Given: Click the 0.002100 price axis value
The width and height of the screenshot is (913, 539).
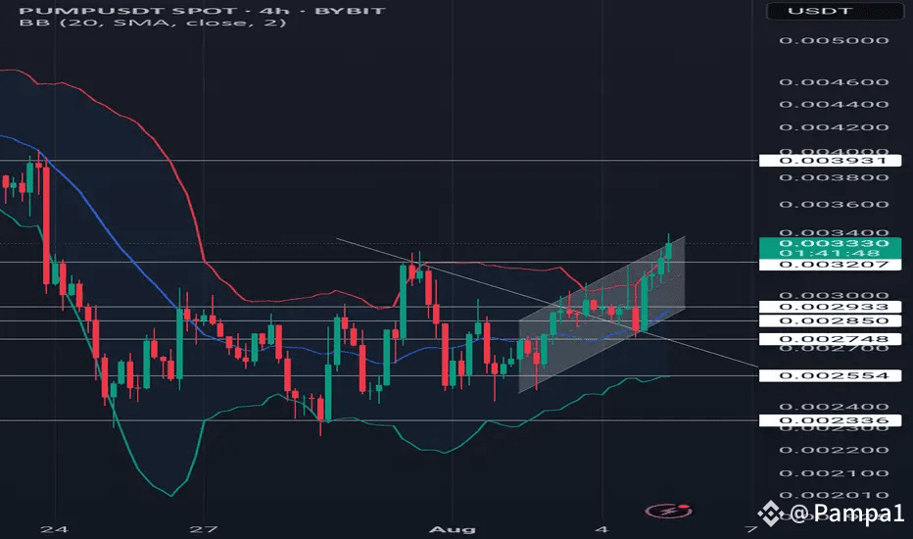Looking at the screenshot, I should 834,473.
